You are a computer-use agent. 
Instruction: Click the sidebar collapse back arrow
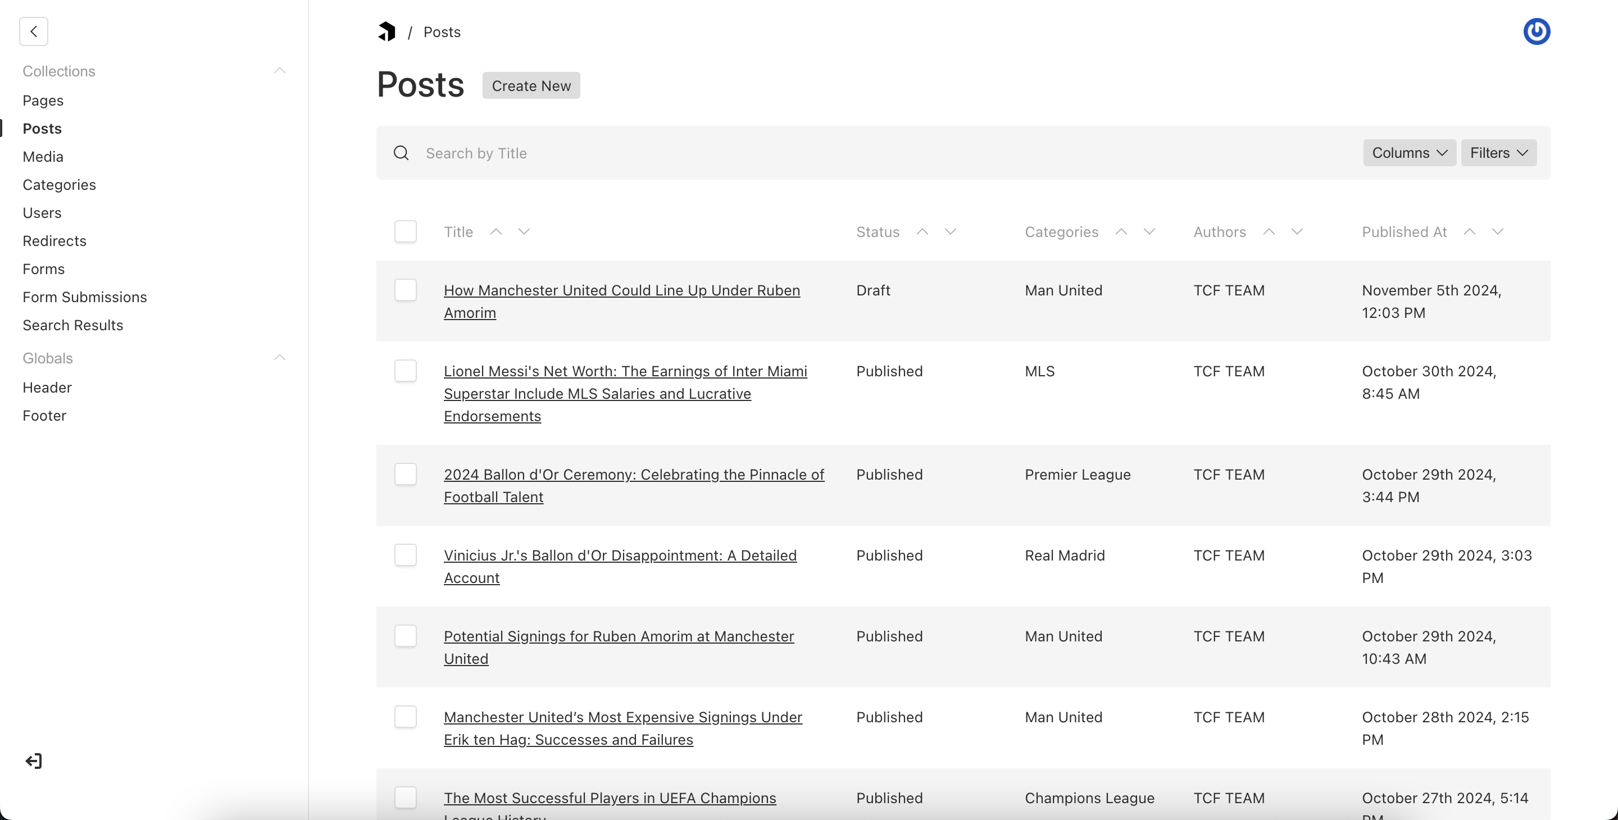(x=34, y=31)
